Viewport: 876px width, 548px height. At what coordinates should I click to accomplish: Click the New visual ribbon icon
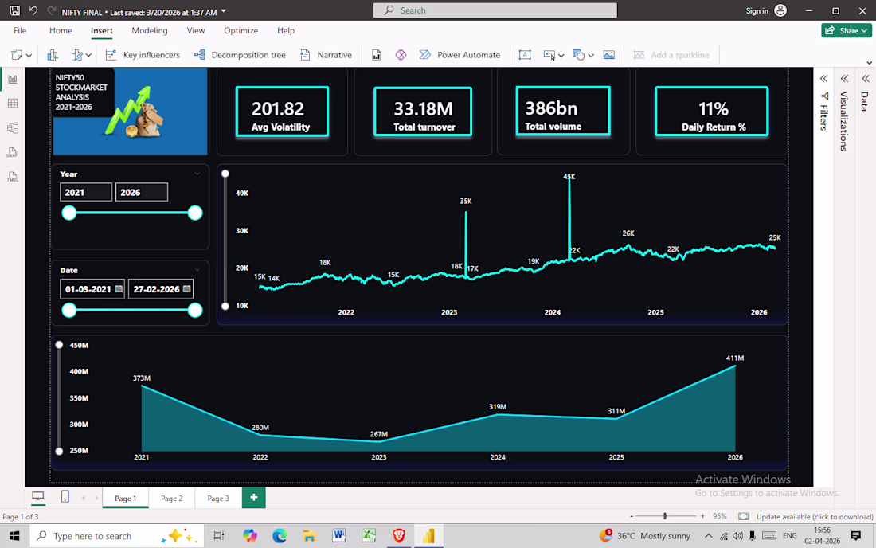[53, 55]
